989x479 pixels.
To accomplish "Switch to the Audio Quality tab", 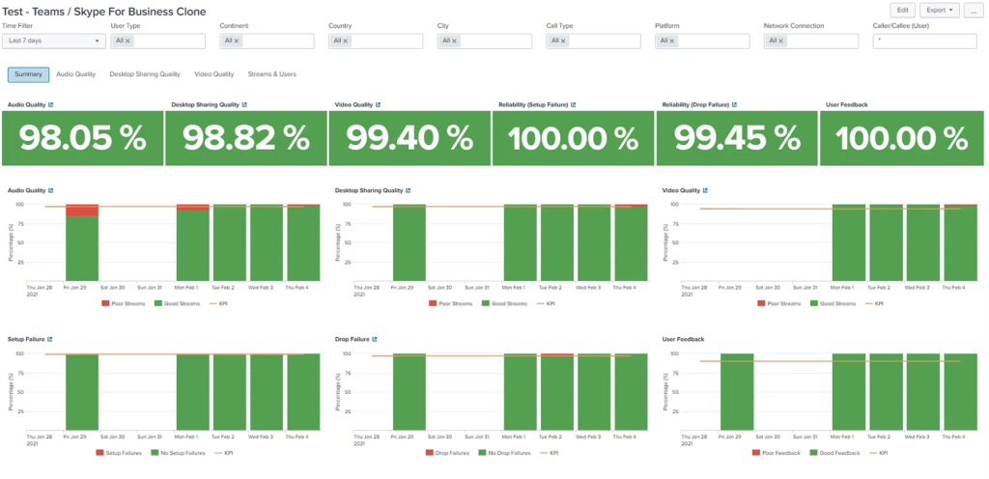I will click(x=75, y=74).
